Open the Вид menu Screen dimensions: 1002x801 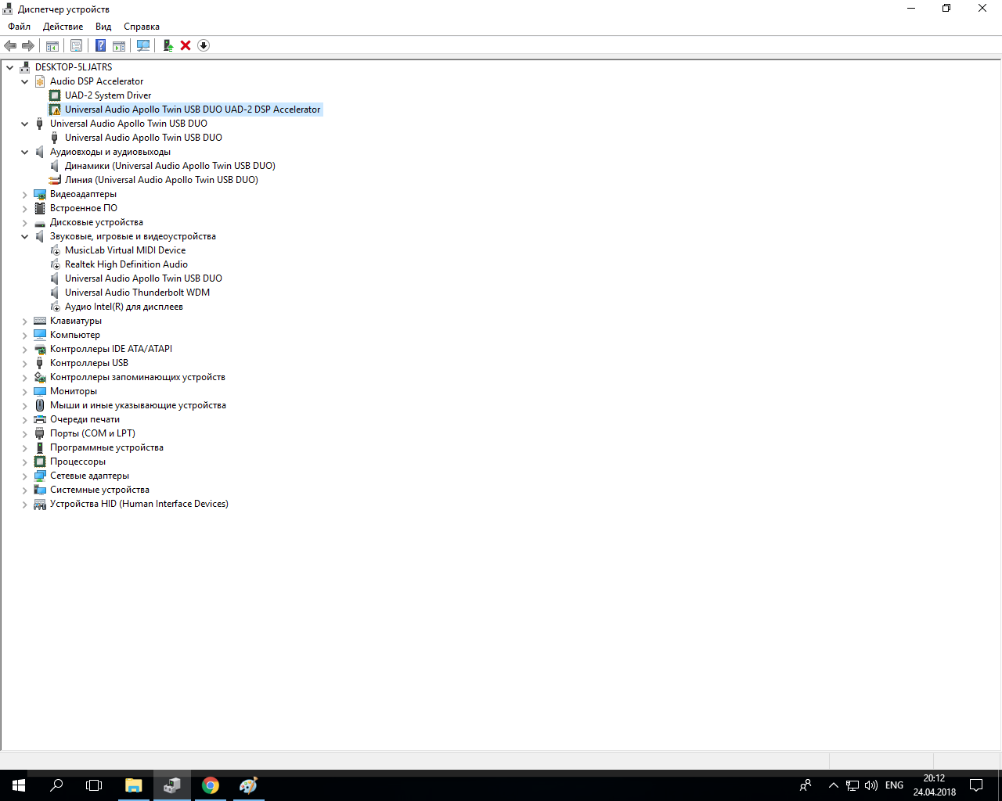[x=103, y=27]
